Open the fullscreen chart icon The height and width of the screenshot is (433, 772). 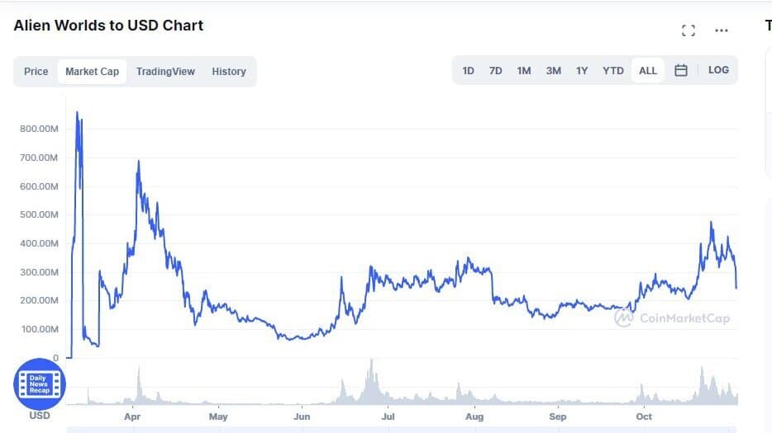(x=689, y=31)
